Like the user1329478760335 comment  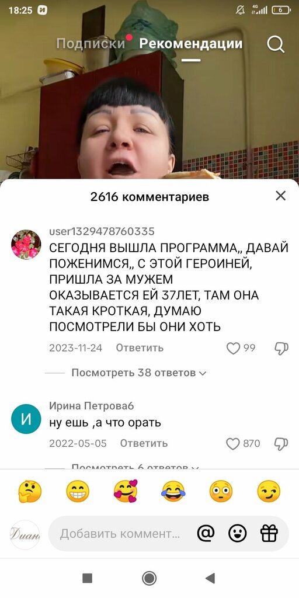pyautogui.click(x=233, y=348)
